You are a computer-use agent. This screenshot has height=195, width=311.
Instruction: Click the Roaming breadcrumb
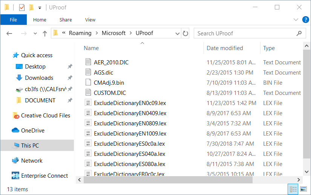(x=80, y=33)
